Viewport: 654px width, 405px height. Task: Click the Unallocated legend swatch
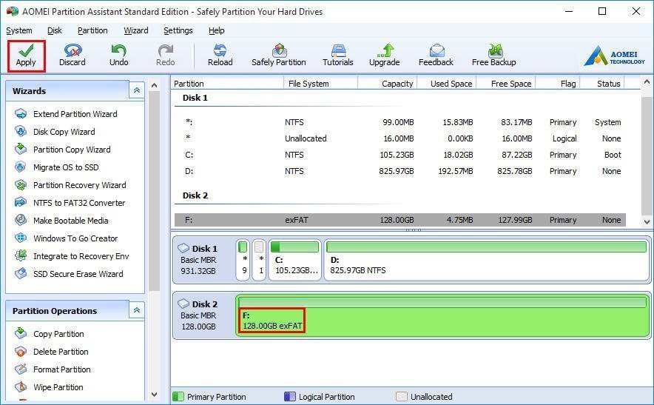tap(401, 397)
